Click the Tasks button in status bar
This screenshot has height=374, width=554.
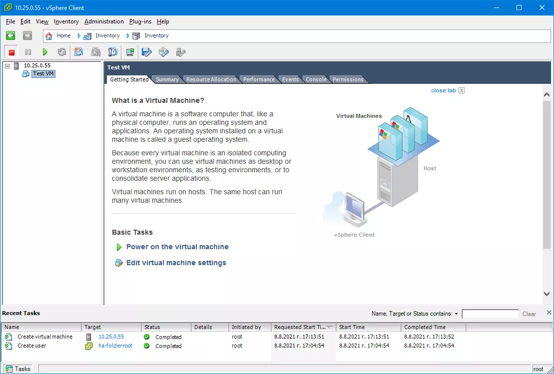click(x=18, y=369)
